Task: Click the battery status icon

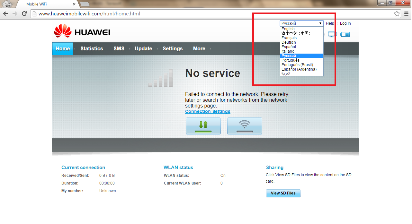Action: 345,34
